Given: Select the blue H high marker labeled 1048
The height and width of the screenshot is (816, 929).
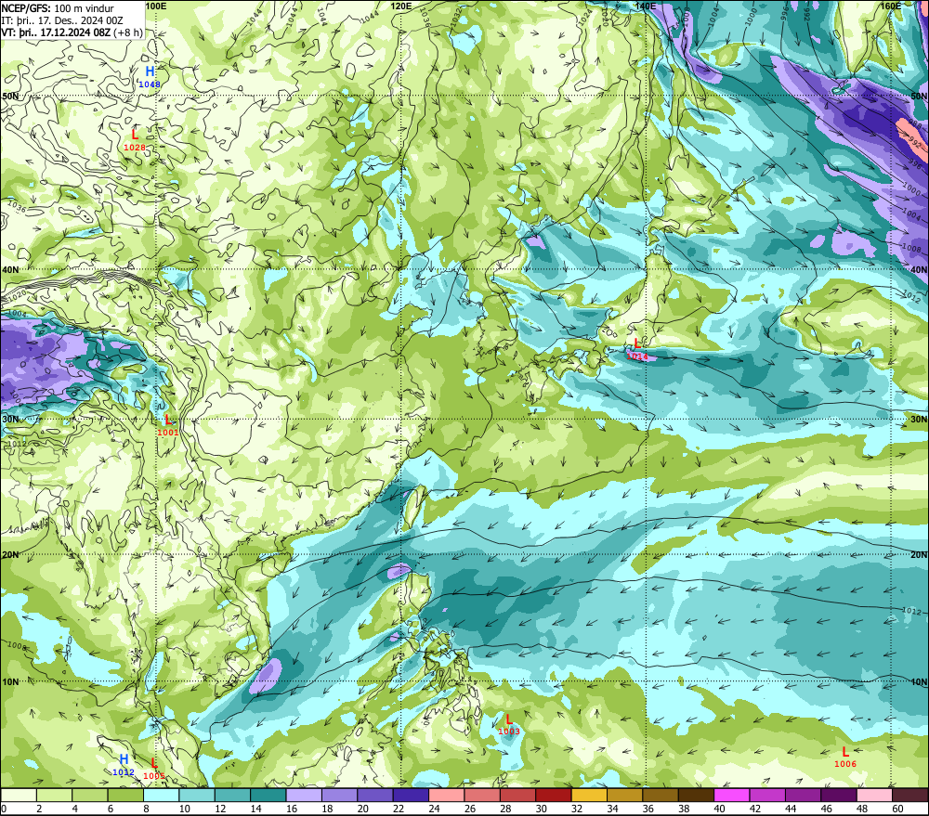Looking at the screenshot, I should coord(150,71).
